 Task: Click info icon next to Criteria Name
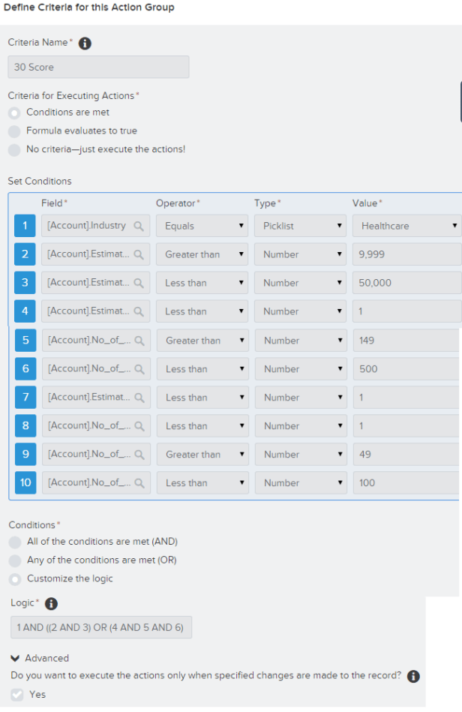[85, 43]
